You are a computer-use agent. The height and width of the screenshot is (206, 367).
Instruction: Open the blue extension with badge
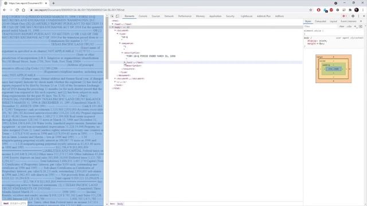(x=325, y=10)
